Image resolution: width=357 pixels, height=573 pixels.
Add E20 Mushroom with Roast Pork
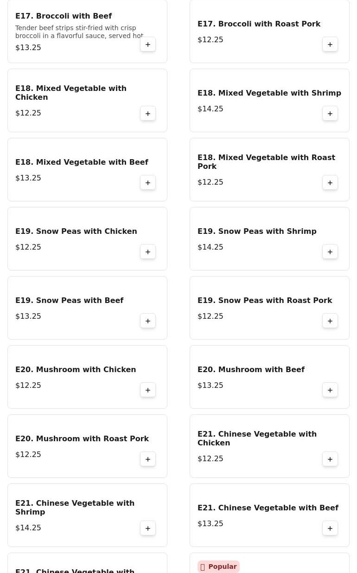[x=148, y=459]
